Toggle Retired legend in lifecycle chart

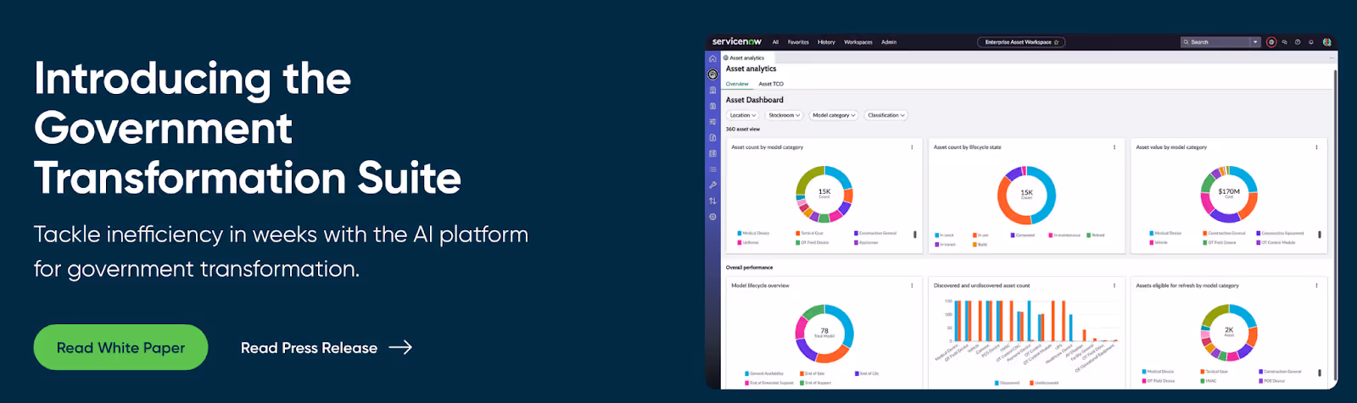click(x=1096, y=235)
